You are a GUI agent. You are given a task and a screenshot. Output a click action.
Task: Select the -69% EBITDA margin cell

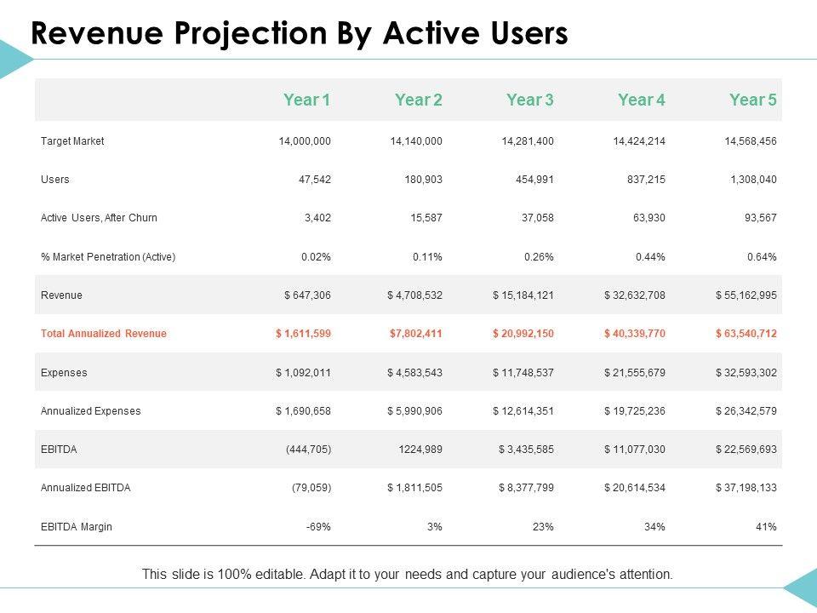(x=318, y=527)
